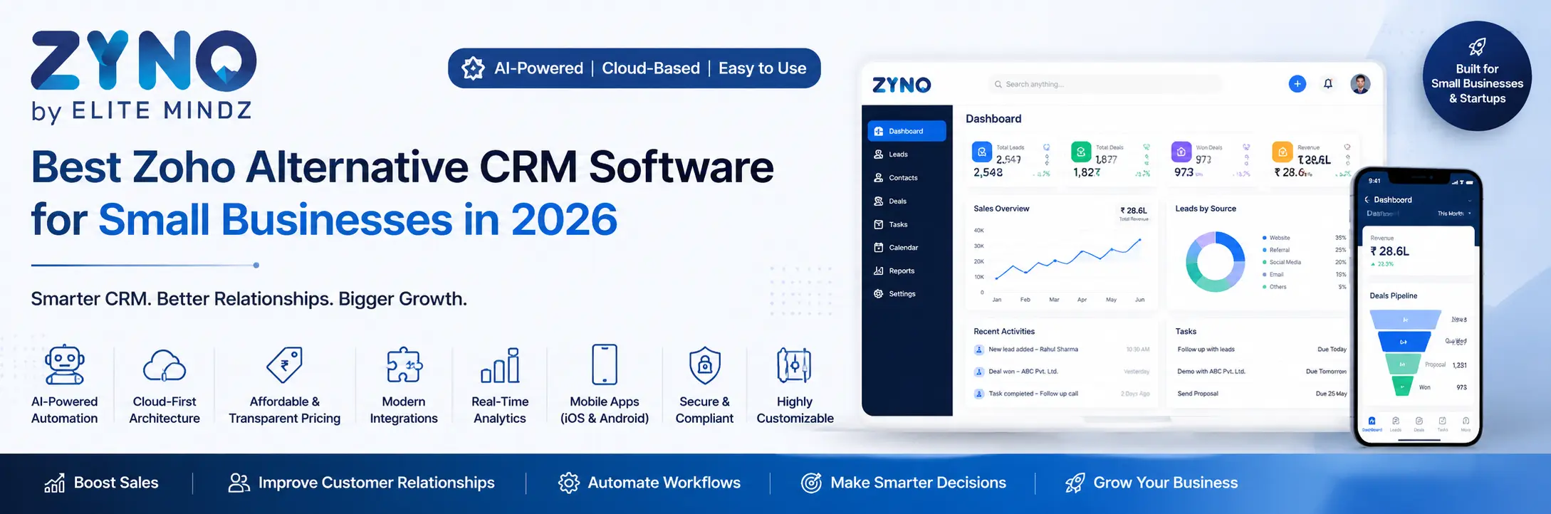Click the large ZYNO by Elite Mindz logo
This screenshot has width=1551, height=514.
pyautogui.click(x=143, y=76)
